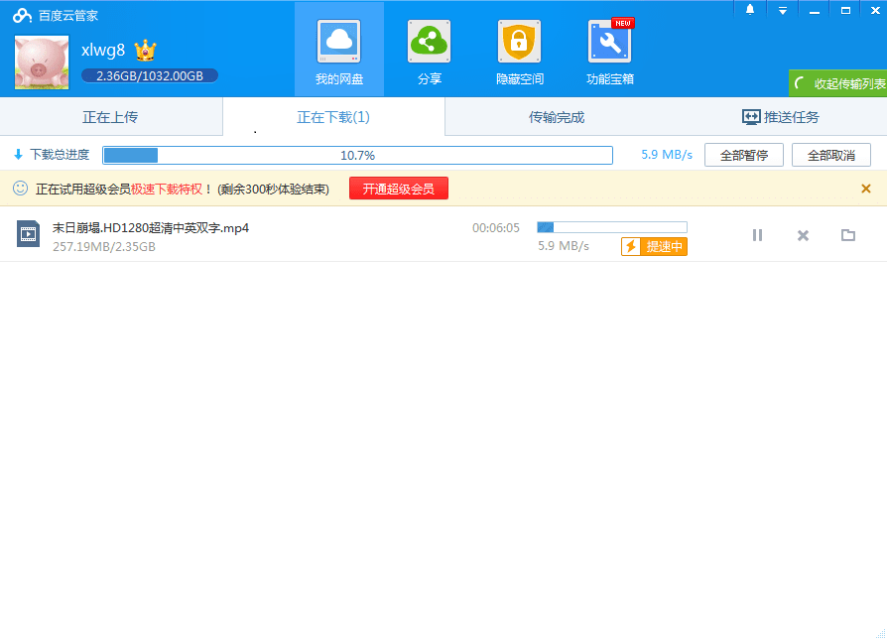Click the video file icon for 末日崩塌
This screenshot has width=887, height=642.
tap(29, 234)
